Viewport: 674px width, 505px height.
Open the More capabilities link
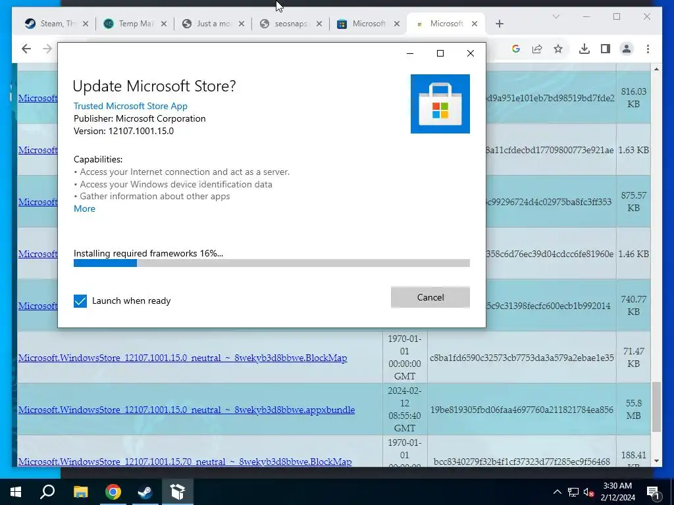[84, 208]
